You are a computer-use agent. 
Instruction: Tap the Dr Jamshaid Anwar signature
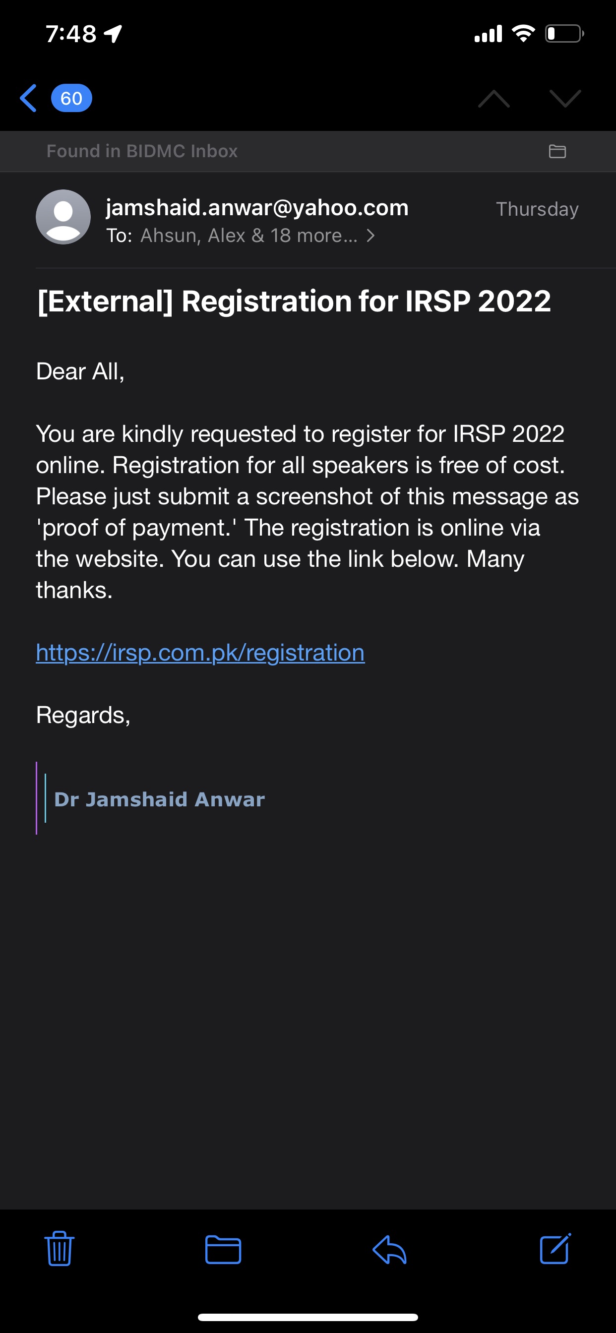click(x=159, y=799)
